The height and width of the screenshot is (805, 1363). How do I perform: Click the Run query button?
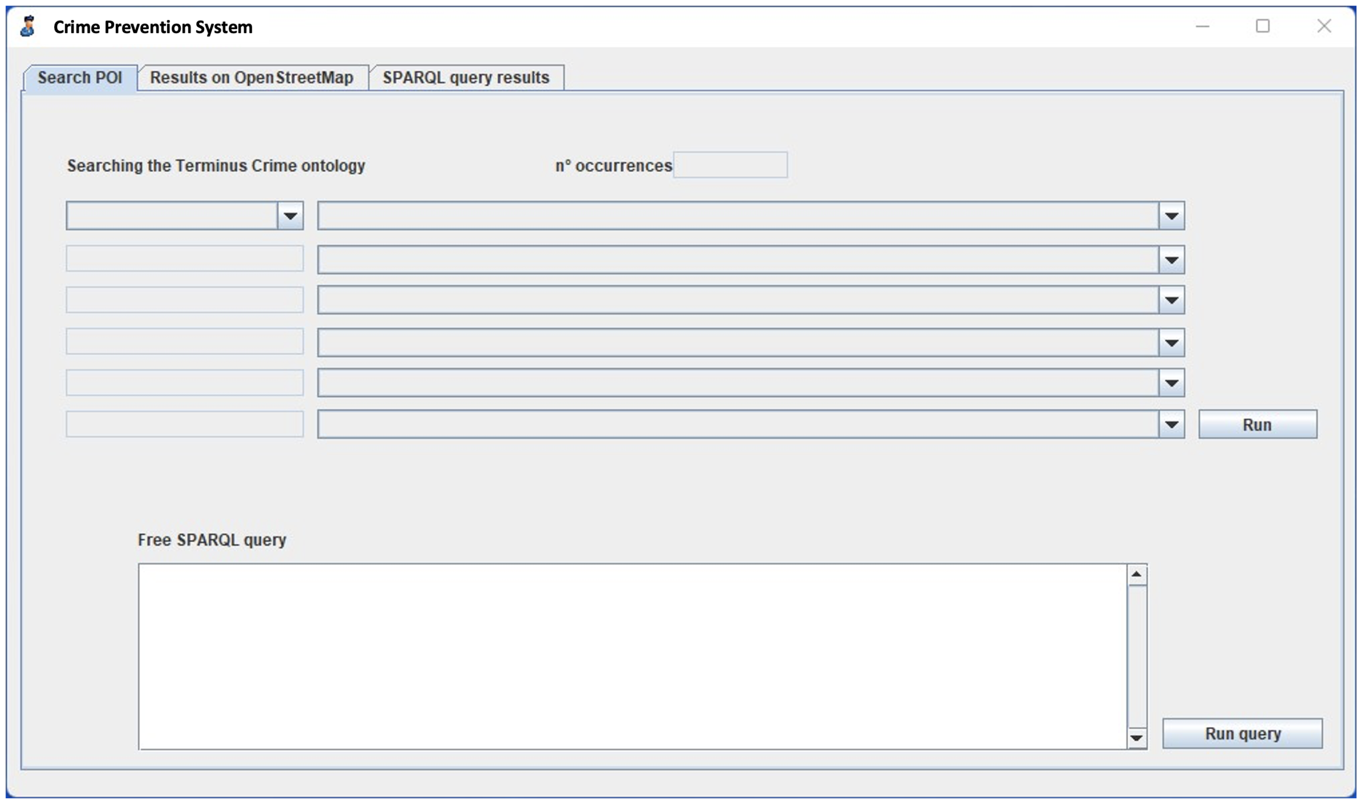click(x=1242, y=733)
